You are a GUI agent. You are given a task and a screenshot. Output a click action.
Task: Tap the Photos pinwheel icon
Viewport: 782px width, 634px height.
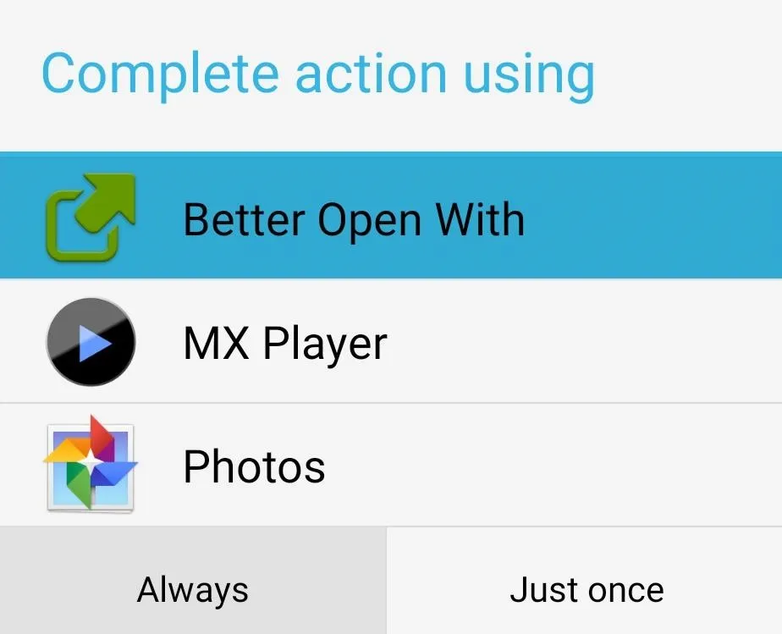click(x=91, y=464)
